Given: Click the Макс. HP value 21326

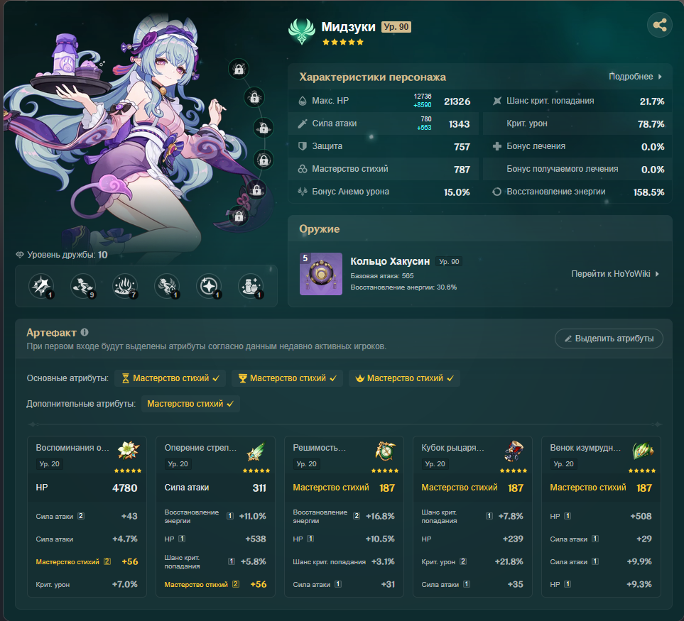Looking at the screenshot, I should coord(457,101).
